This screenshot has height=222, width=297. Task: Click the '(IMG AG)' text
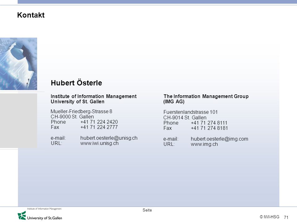[174, 101]
